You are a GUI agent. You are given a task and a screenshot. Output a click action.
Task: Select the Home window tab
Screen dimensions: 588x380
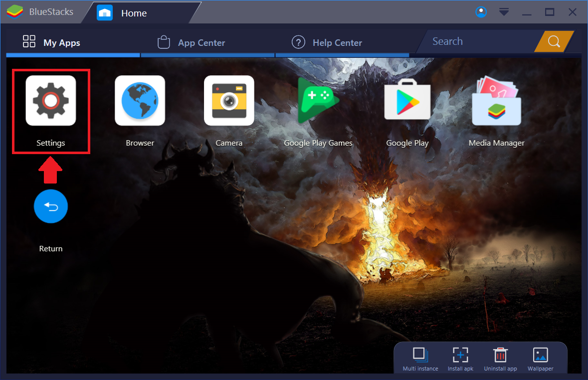tap(141, 13)
